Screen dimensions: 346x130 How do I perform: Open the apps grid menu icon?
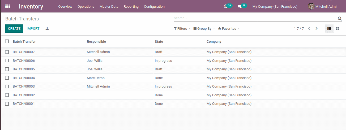pyautogui.click(x=8, y=6)
